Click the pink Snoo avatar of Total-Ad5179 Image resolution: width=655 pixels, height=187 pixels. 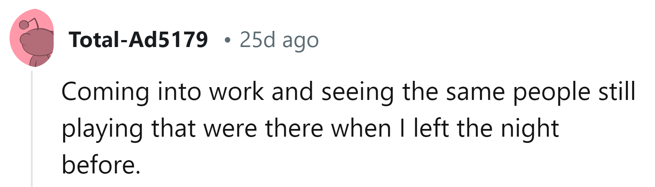pos(32,38)
